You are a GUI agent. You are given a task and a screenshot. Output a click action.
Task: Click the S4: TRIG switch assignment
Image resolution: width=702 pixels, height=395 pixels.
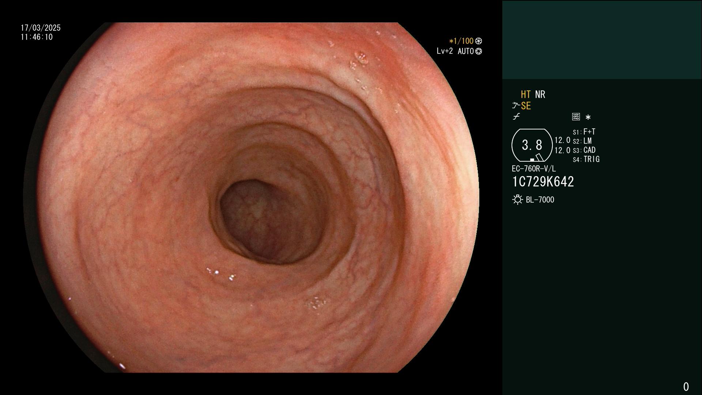586,159
